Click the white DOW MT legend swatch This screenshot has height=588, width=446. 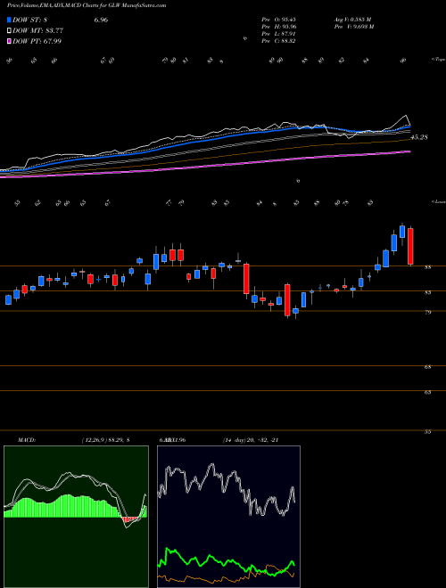pos(9,30)
